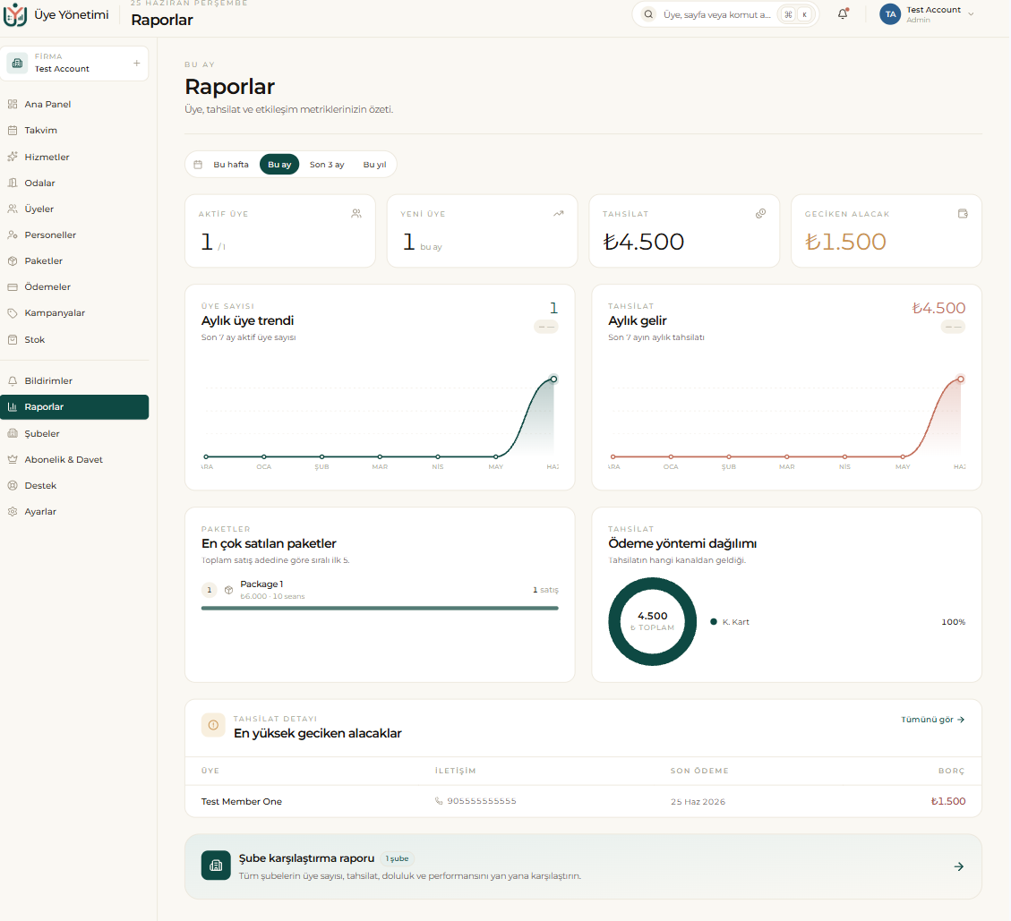Click the Tümünü gör link
Viewport: 1011px width, 921px height.
click(x=932, y=720)
